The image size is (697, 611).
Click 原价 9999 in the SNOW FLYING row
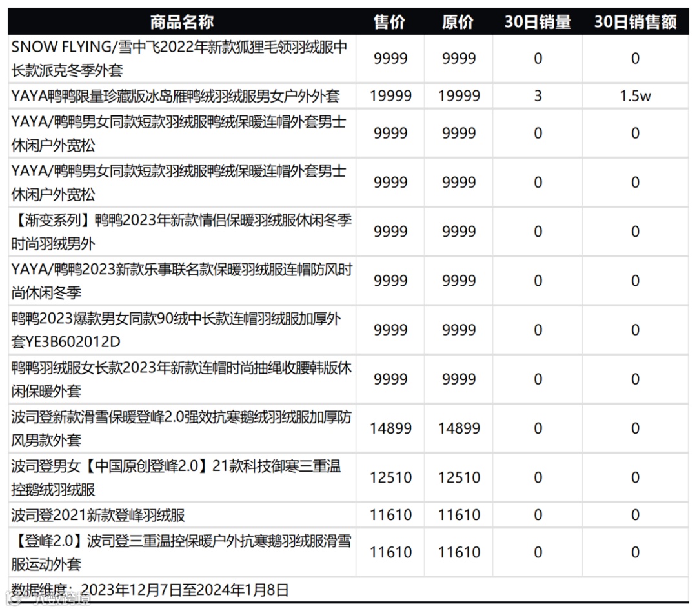tap(459, 58)
